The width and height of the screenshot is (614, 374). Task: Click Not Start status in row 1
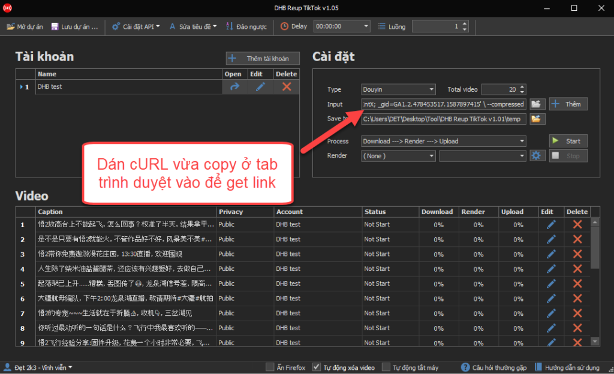(x=377, y=225)
